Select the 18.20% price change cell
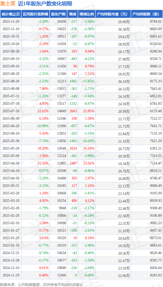163x287 pixels. tap(43, 149)
